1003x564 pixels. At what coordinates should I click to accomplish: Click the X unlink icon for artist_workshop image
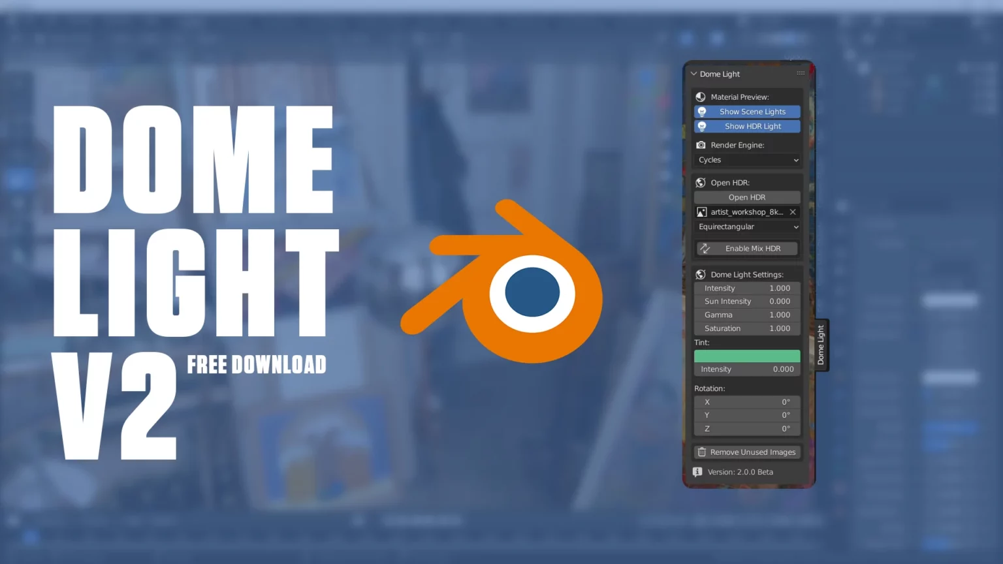[x=793, y=212]
